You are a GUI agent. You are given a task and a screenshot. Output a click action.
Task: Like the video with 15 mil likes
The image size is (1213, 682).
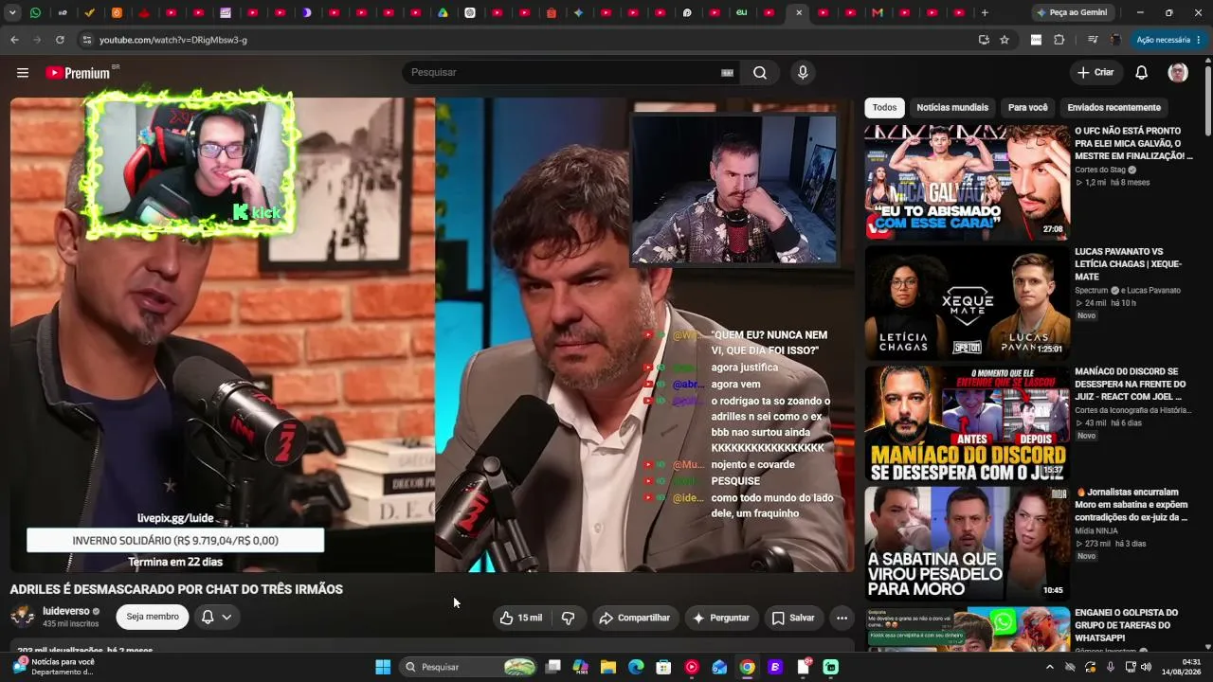pos(521,618)
